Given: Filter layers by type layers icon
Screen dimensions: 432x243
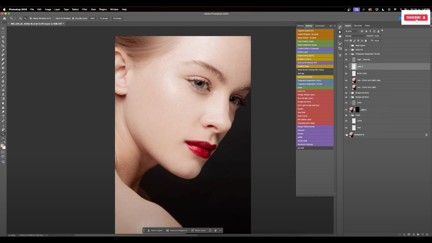Looking at the screenshot, I should pos(370,31).
